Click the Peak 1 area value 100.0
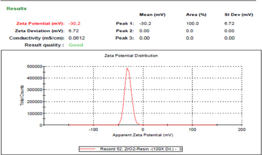 [x=192, y=24]
